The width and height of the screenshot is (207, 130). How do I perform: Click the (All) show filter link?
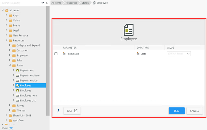point(11,128)
